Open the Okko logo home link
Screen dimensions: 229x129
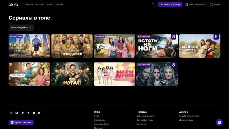pos(13,5)
